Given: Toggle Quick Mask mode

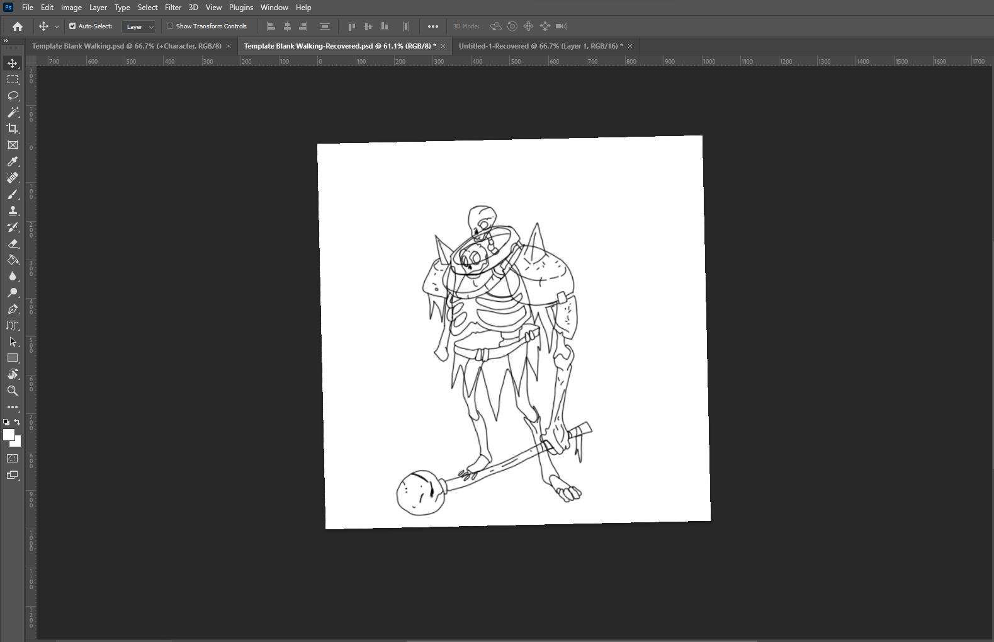Looking at the screenshot, I should coord(13,459).
